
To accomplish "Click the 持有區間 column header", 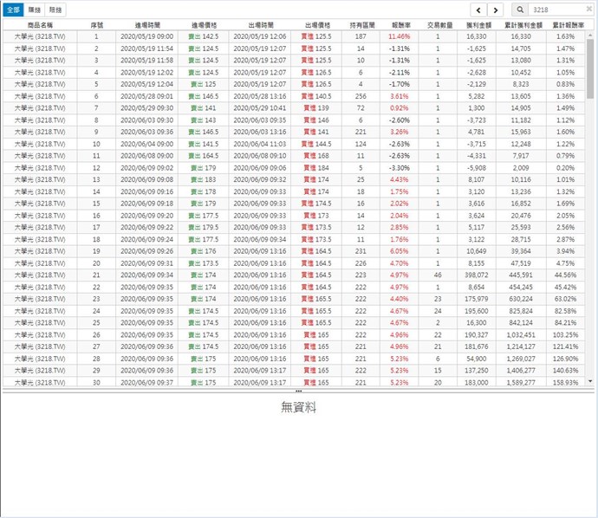I will tap(361, 26).
